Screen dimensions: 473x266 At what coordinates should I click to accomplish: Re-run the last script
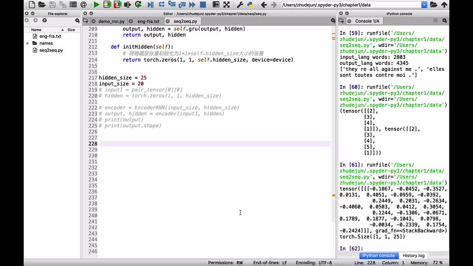click(x=138, y=5)
